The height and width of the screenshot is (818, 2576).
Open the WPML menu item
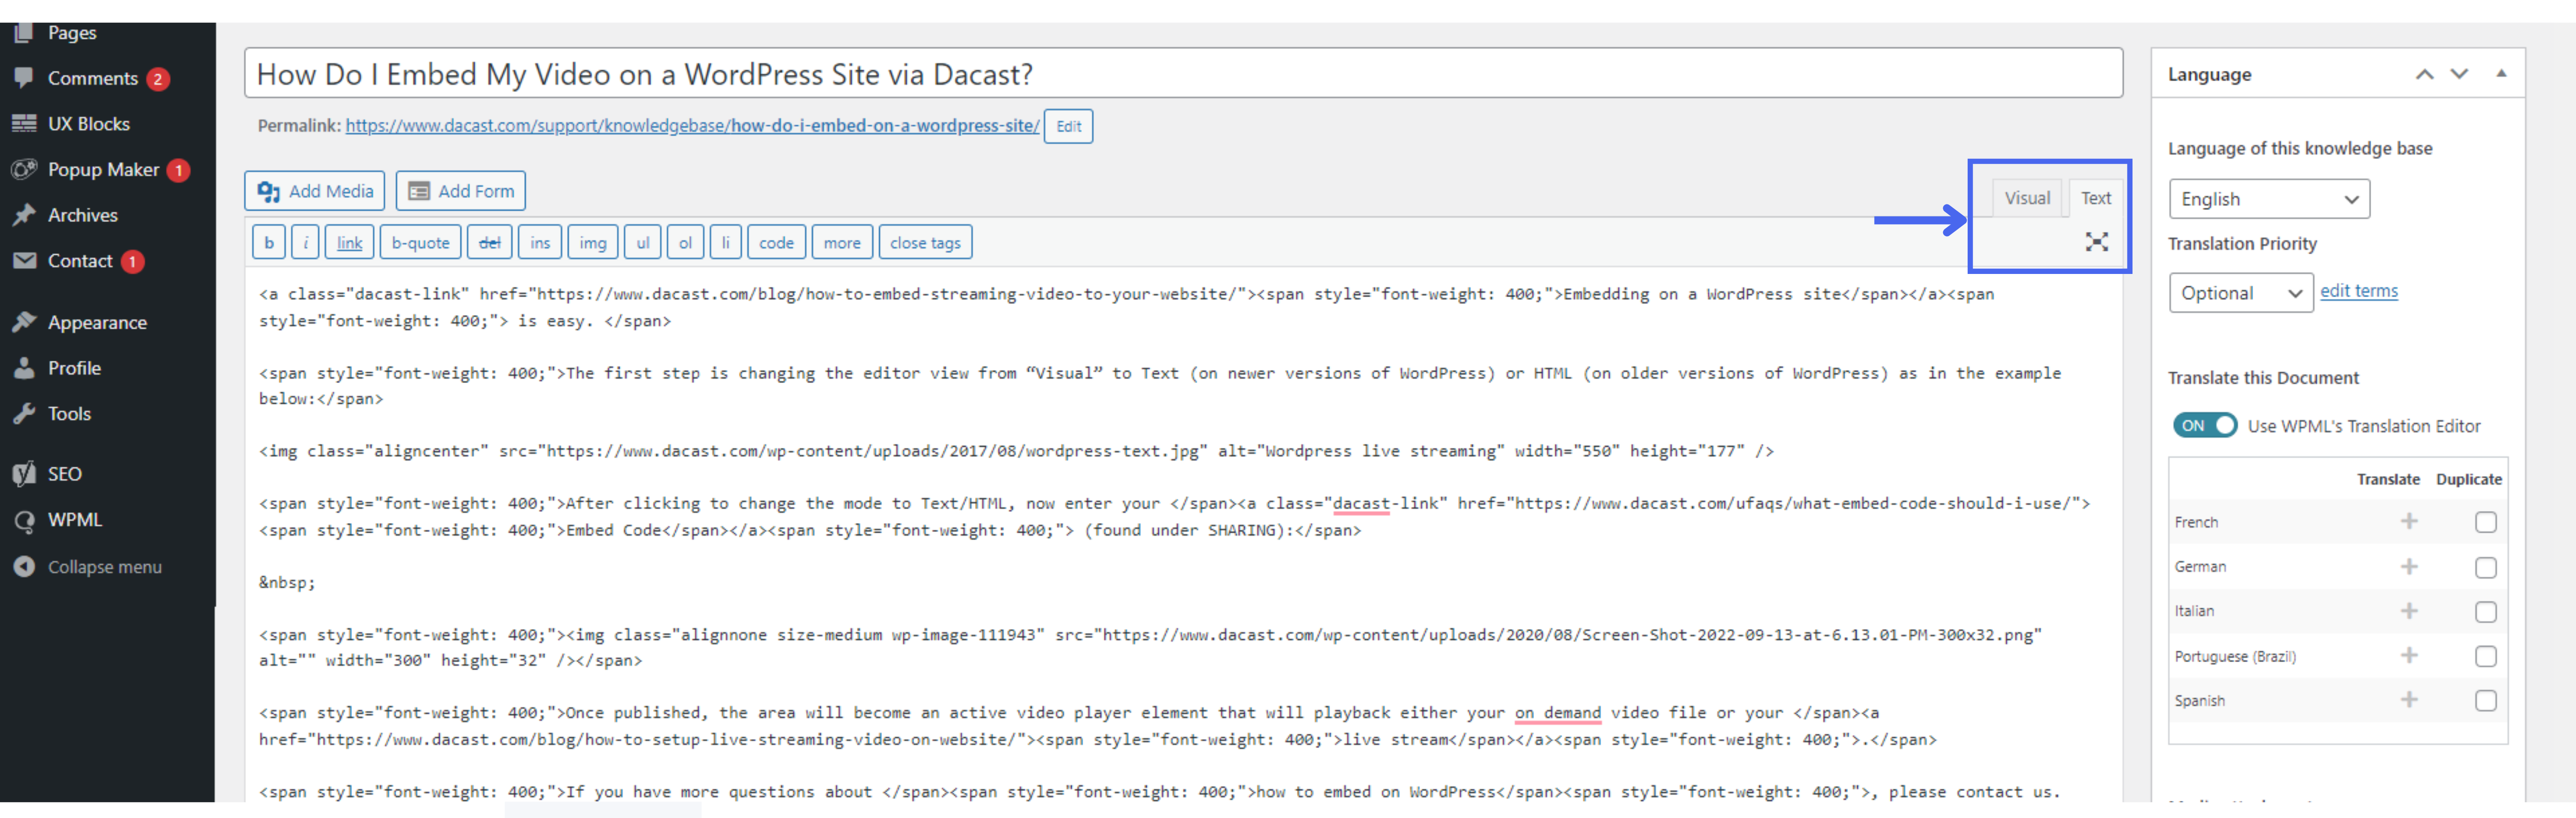[x=75, y=520]
